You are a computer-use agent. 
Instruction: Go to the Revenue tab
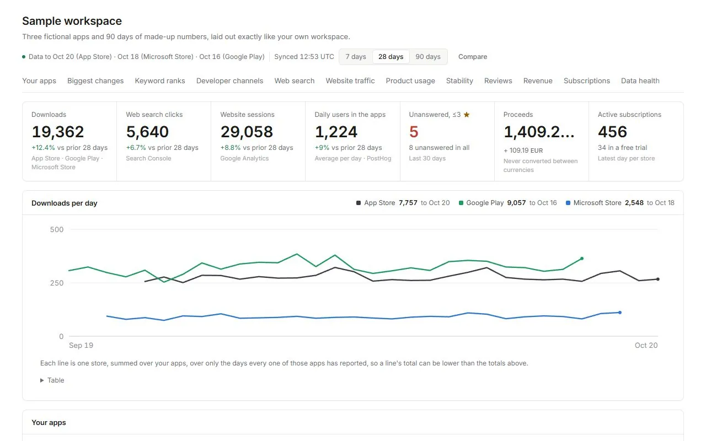click(538, 80)
